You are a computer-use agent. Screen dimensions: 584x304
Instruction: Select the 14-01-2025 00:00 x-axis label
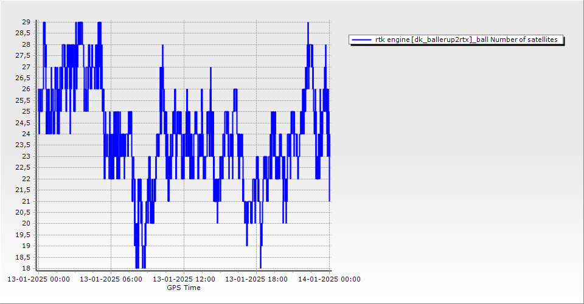(x=330, y=279)
